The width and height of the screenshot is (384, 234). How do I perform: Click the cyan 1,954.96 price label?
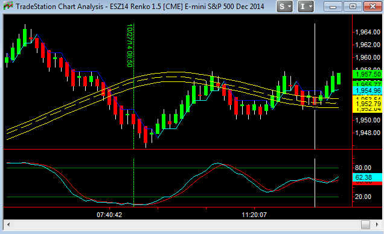pyautogui.click(x=367, y=90)
